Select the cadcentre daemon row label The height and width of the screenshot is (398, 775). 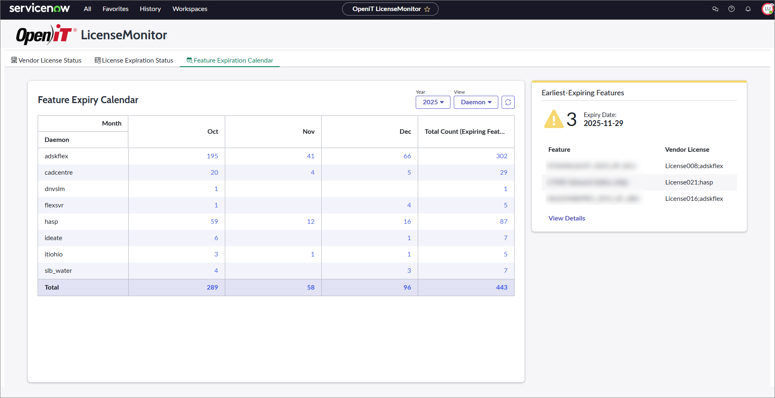[x=59, y=173]
